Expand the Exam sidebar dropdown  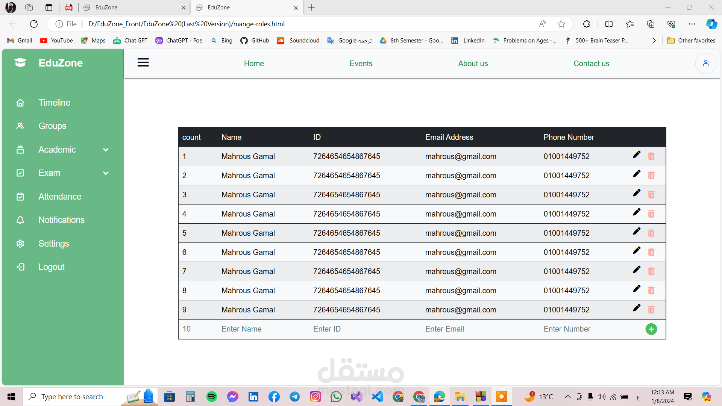106,173
